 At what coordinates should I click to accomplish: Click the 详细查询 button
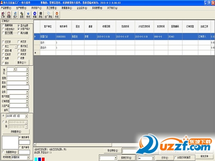click(16, 131)
